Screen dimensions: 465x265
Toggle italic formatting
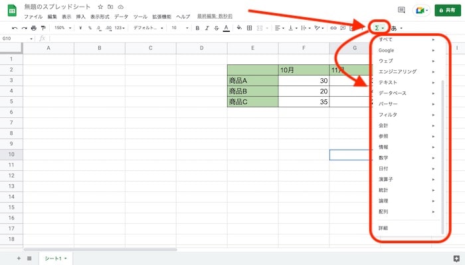point(207,28)
